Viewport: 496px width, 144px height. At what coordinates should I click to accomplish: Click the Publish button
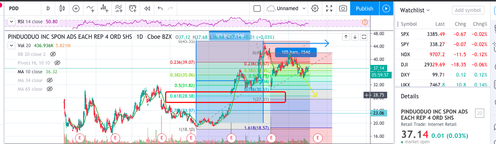click(364, 8)
